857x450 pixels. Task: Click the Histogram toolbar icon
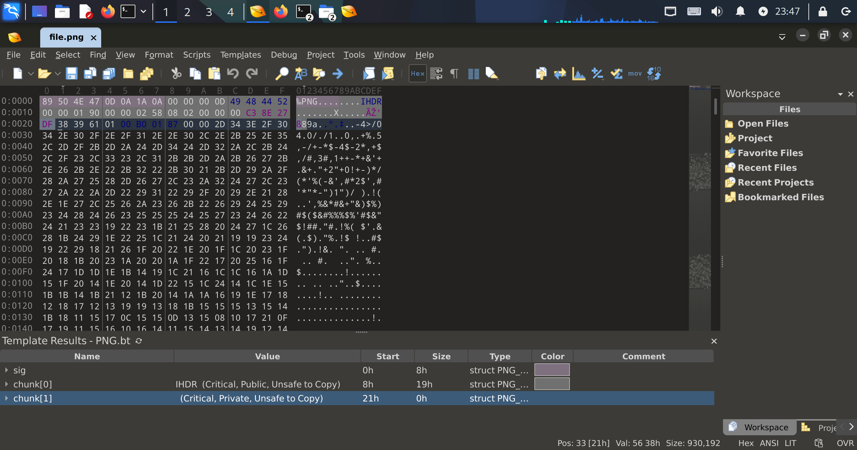point(579,73)
